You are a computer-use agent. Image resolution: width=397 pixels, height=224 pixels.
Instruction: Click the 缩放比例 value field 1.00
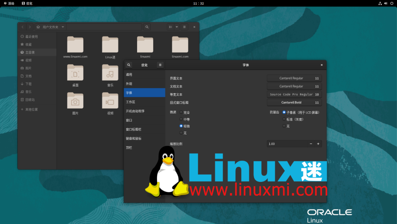click(x=287, y=144)
